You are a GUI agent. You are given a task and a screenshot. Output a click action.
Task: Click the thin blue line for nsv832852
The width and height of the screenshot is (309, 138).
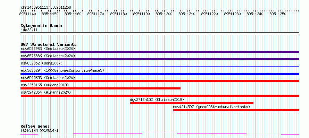coord(160,67)
